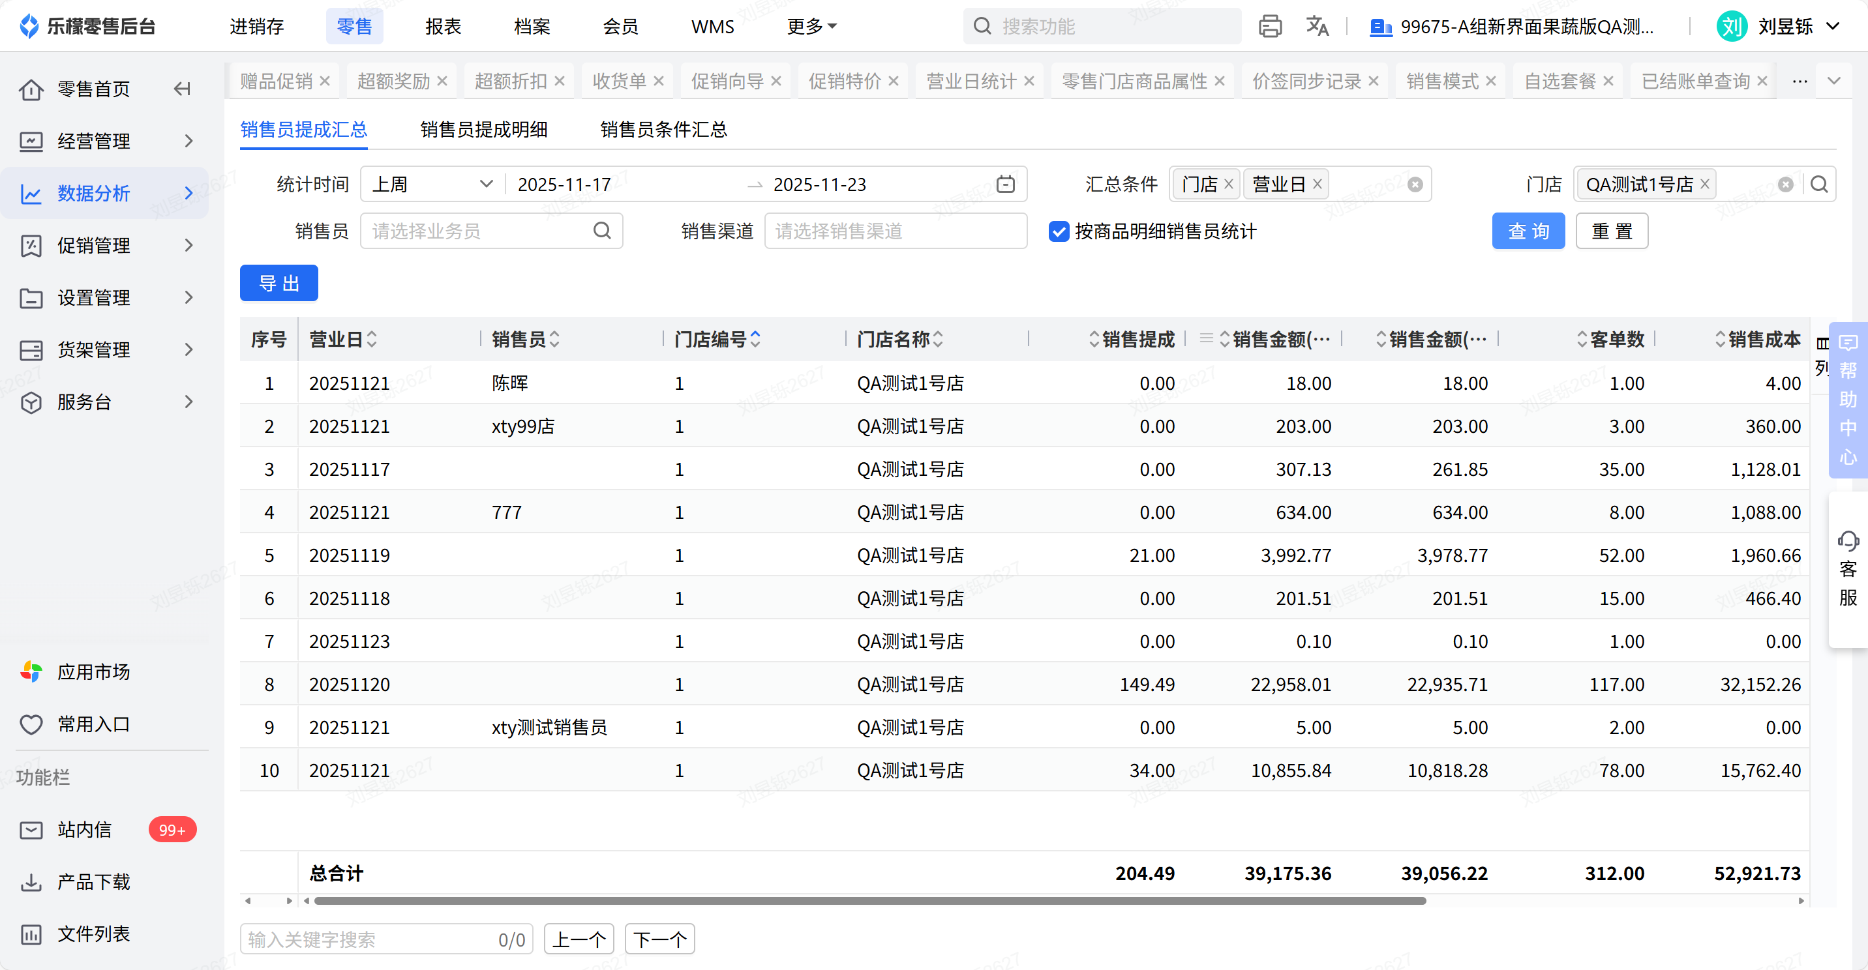Click the 查询 button
The image size is (1868, 970).
point(1528,231)
